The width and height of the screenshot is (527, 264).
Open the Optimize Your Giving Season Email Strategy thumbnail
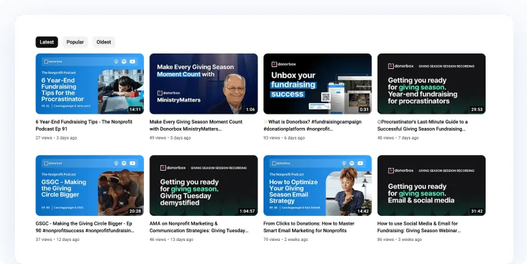318,185
